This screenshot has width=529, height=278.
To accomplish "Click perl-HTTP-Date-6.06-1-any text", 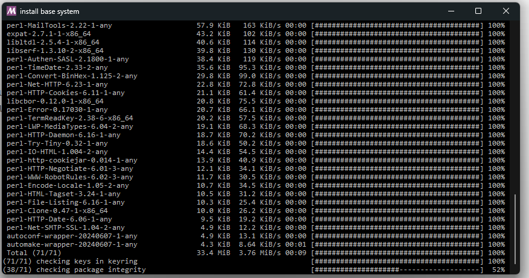I will [x=59, y=219].
